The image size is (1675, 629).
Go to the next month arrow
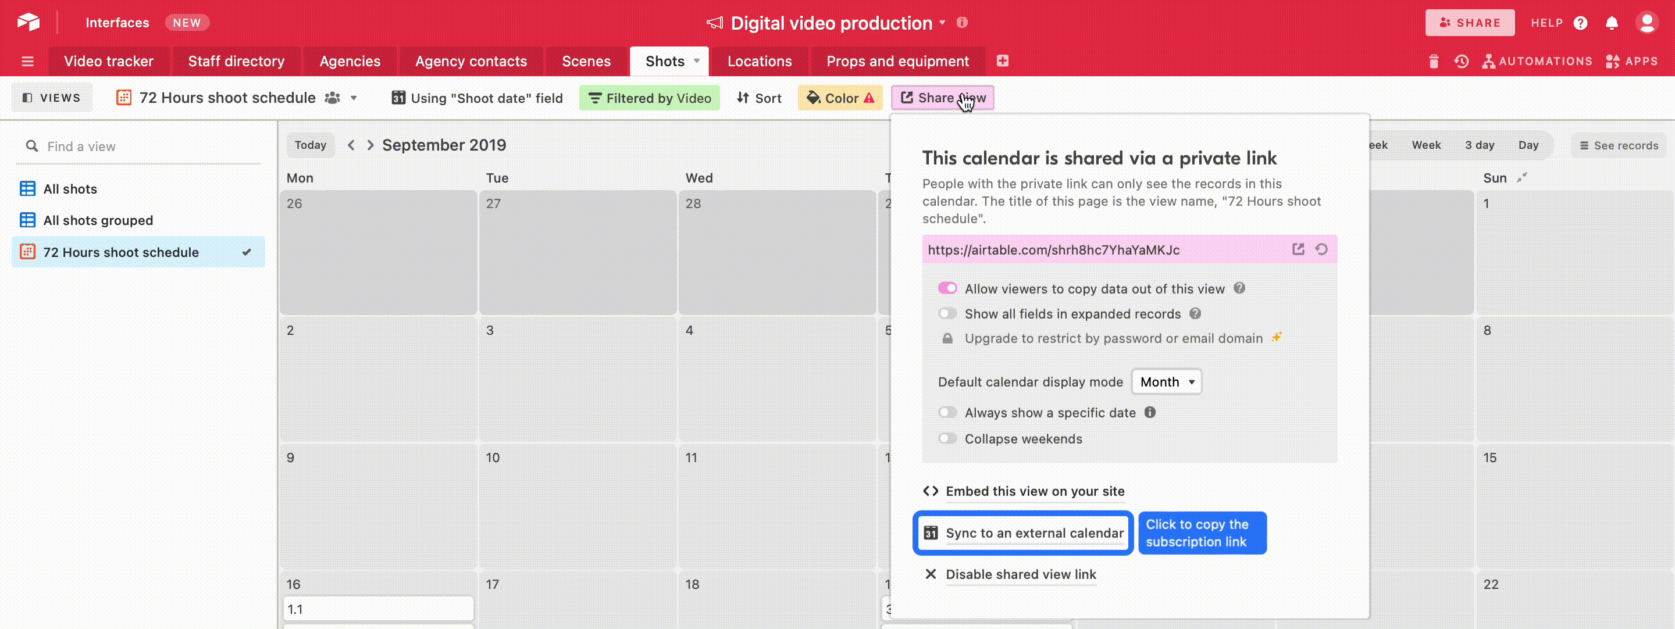point(370,145)
